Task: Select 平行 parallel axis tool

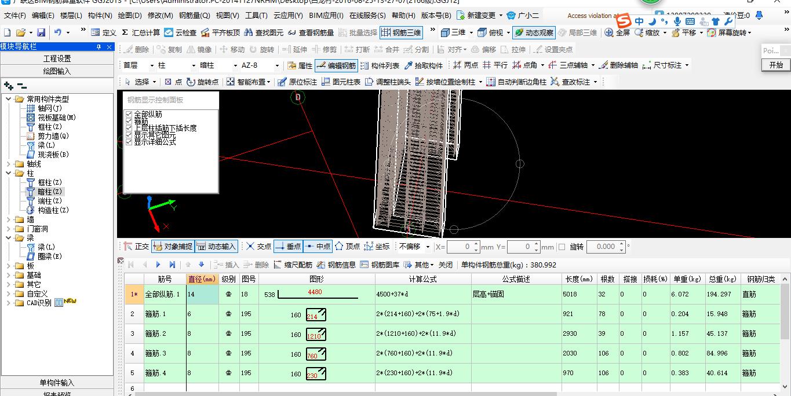Action: pos(495,65)
